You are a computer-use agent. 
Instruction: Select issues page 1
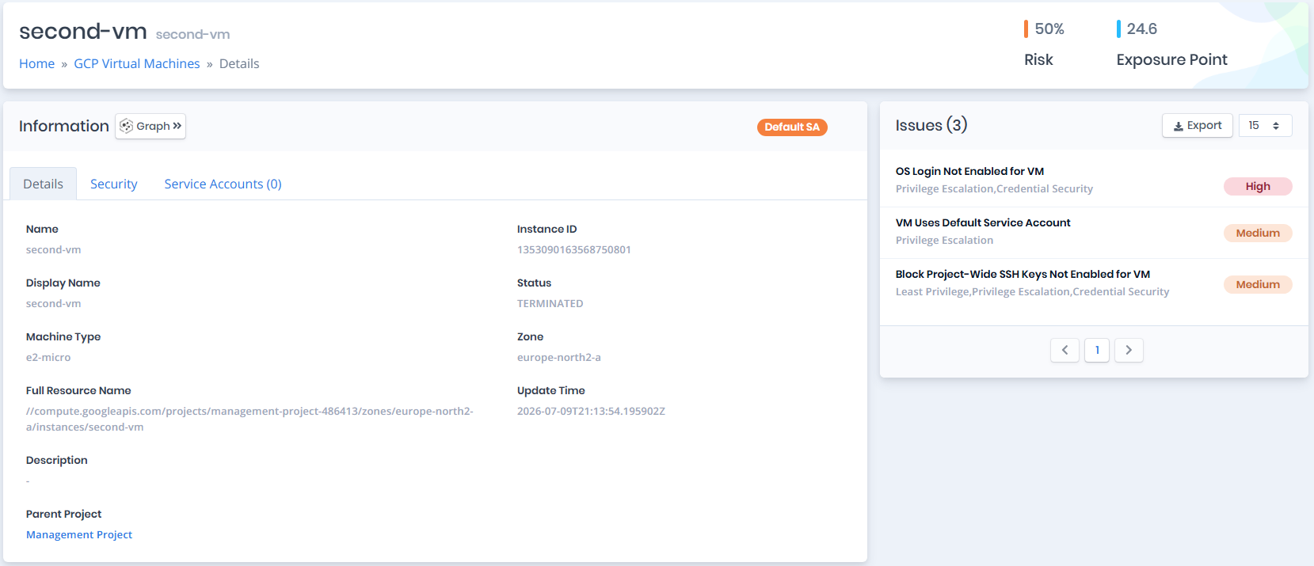(1097, 350)
